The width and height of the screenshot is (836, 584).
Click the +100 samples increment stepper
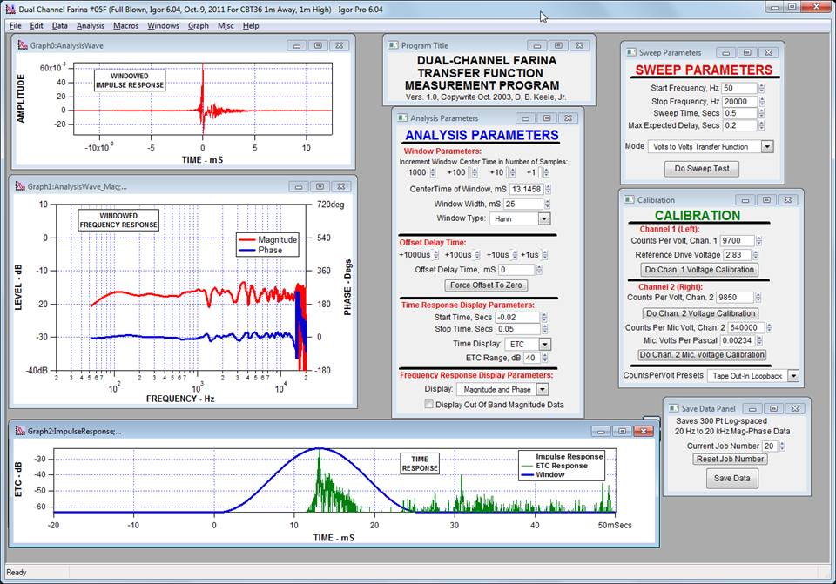click(x=474, y=172)
